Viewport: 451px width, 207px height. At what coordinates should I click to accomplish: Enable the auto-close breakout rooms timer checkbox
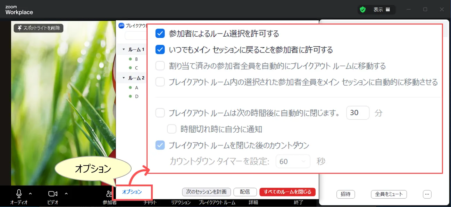160,113
